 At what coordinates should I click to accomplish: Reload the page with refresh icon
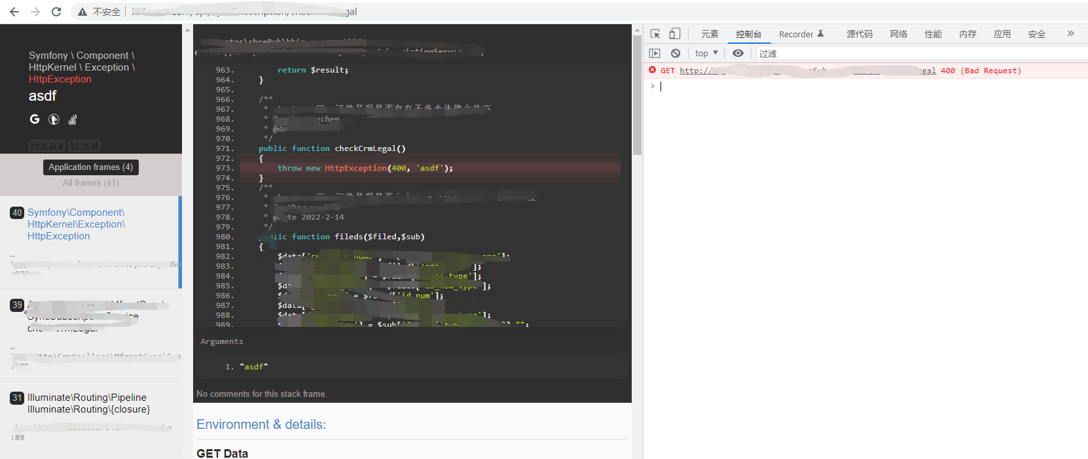pyautogui.click(x=56, y=12)
